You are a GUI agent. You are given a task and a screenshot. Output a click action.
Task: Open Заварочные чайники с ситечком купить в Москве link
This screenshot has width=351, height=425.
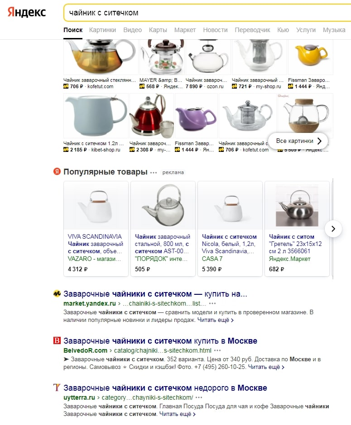pos(160,341)
